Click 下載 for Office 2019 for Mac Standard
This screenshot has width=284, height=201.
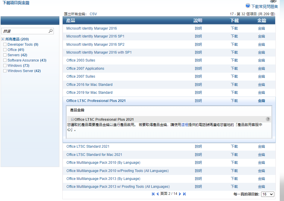click(234, 93)
